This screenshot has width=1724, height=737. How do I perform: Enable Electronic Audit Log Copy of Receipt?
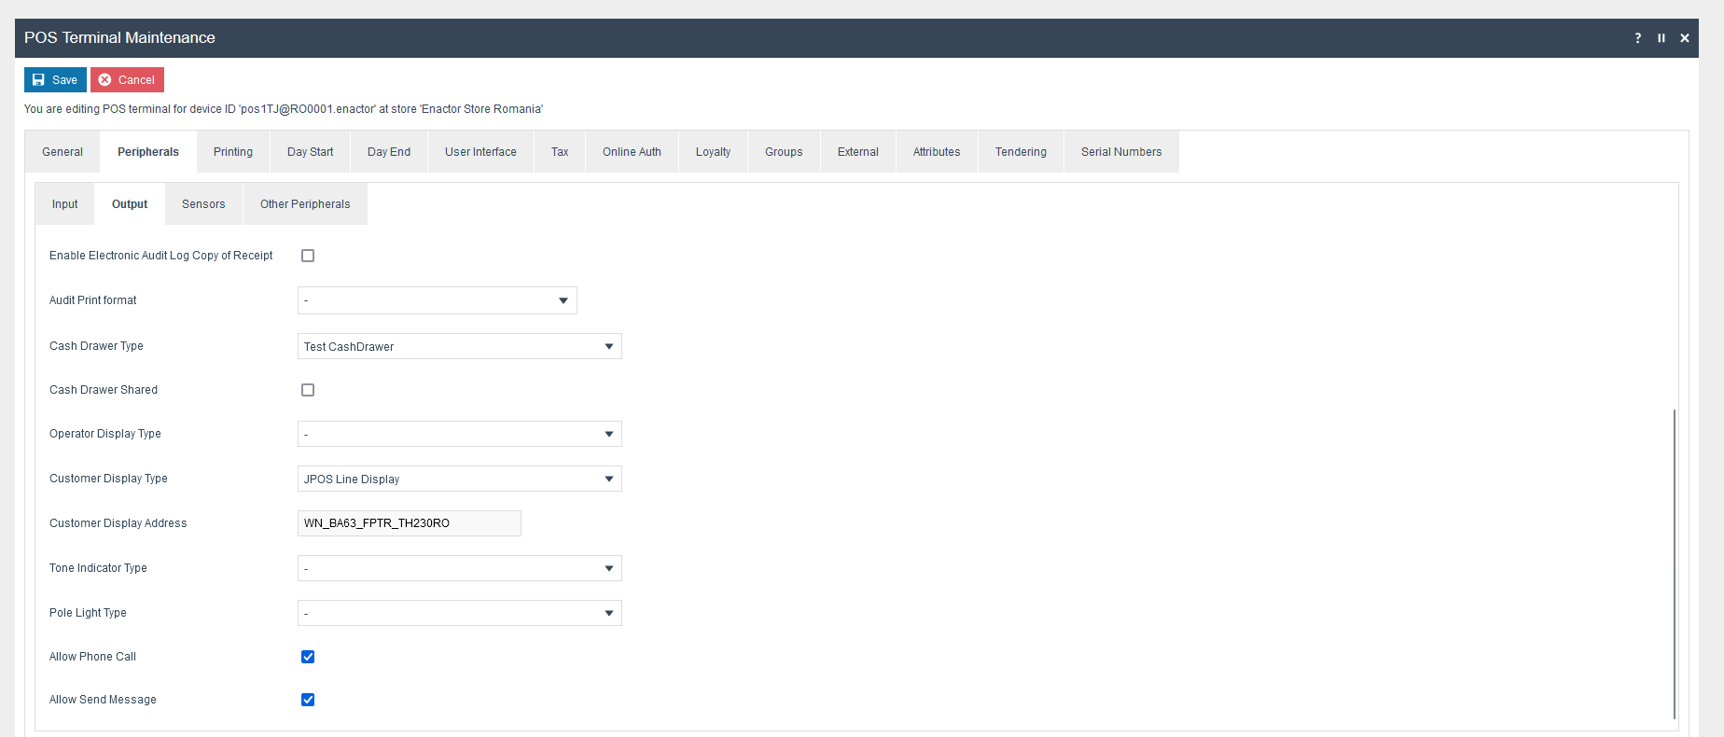point(308,256)
